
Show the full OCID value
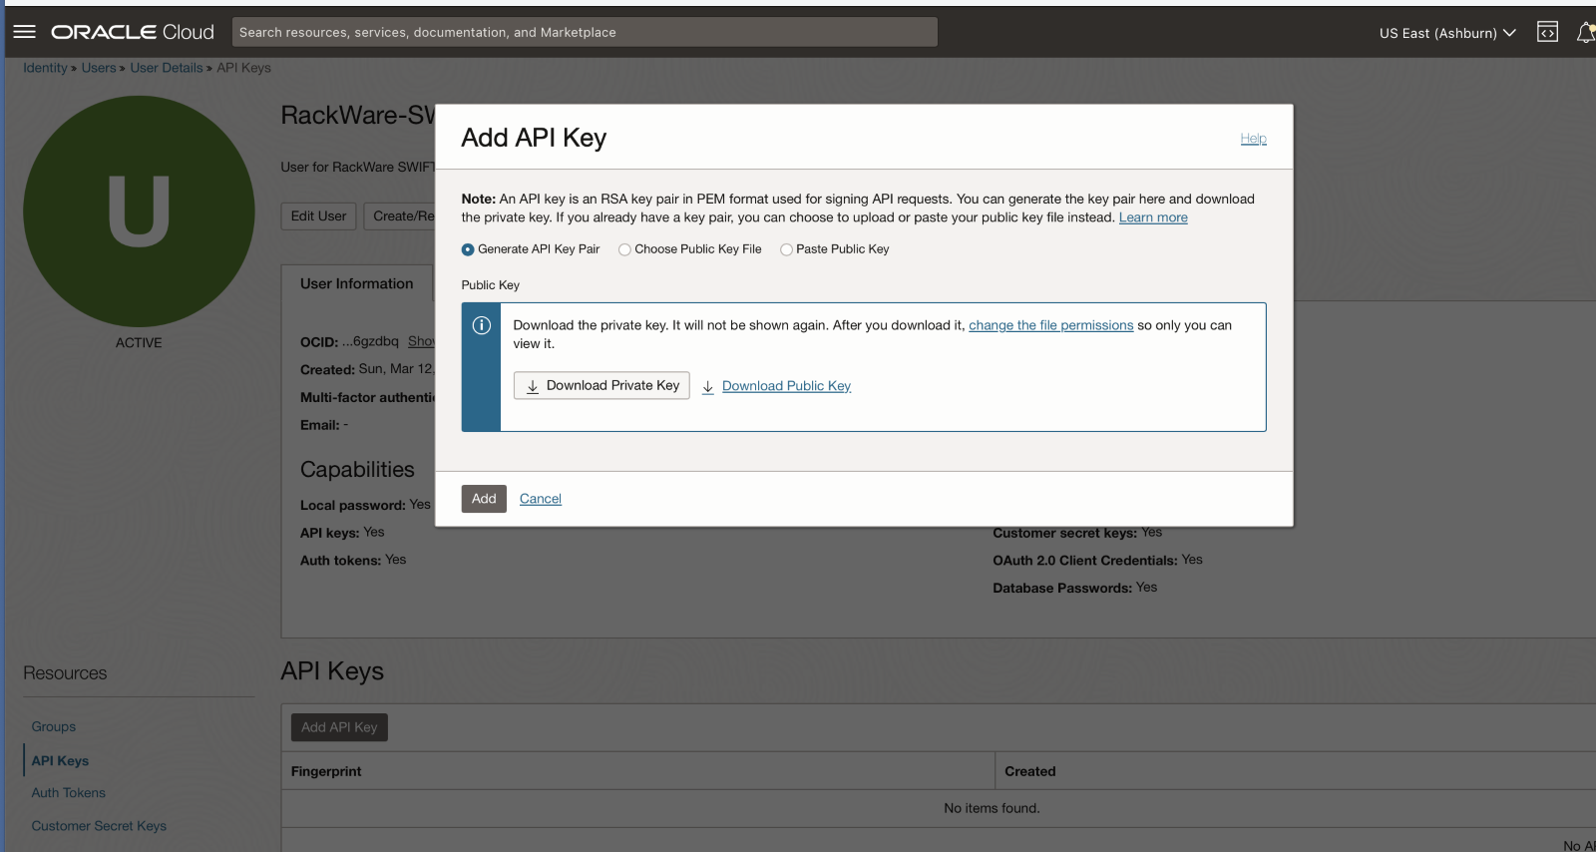(421, 341)
